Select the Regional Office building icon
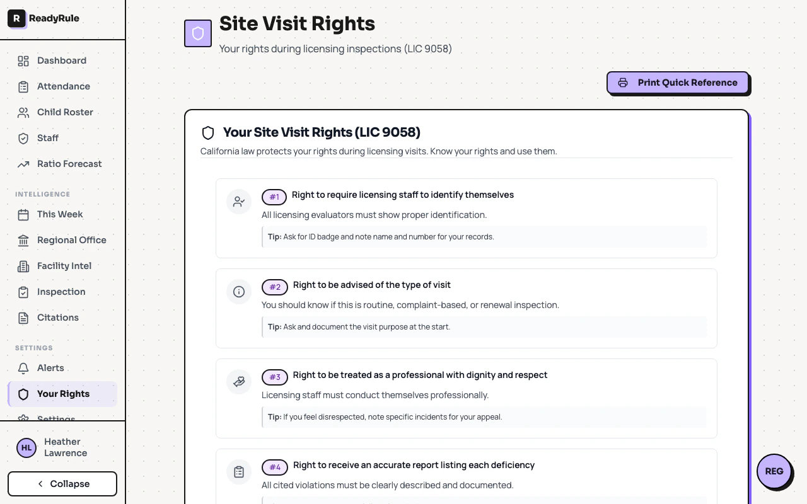This screenshot has height=504, width=807. pos(23,240)
